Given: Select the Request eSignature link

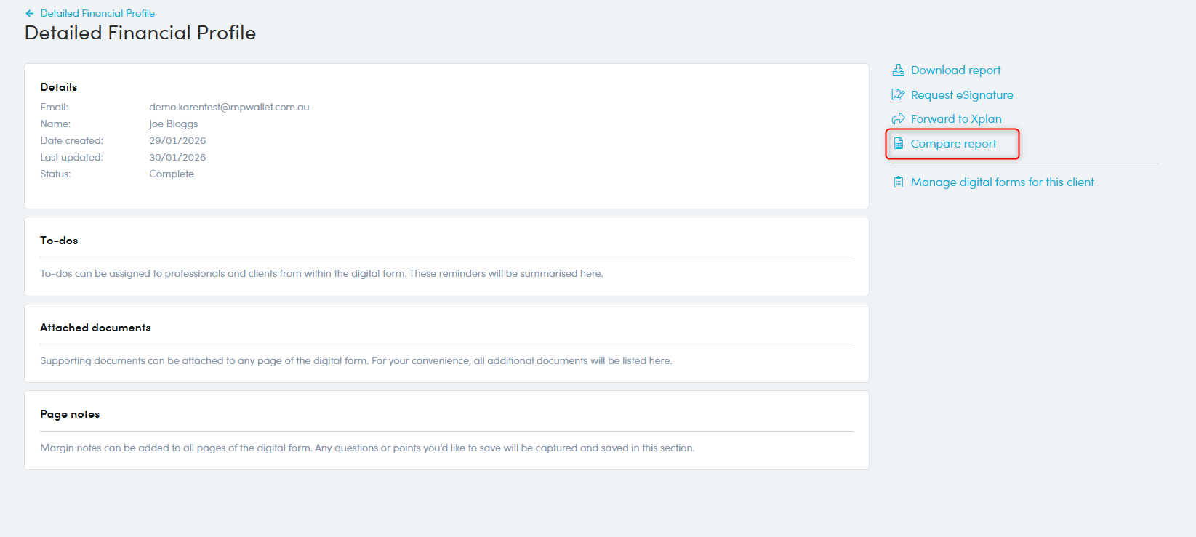Looking at the screenshot, I should [x=961, y=94].
